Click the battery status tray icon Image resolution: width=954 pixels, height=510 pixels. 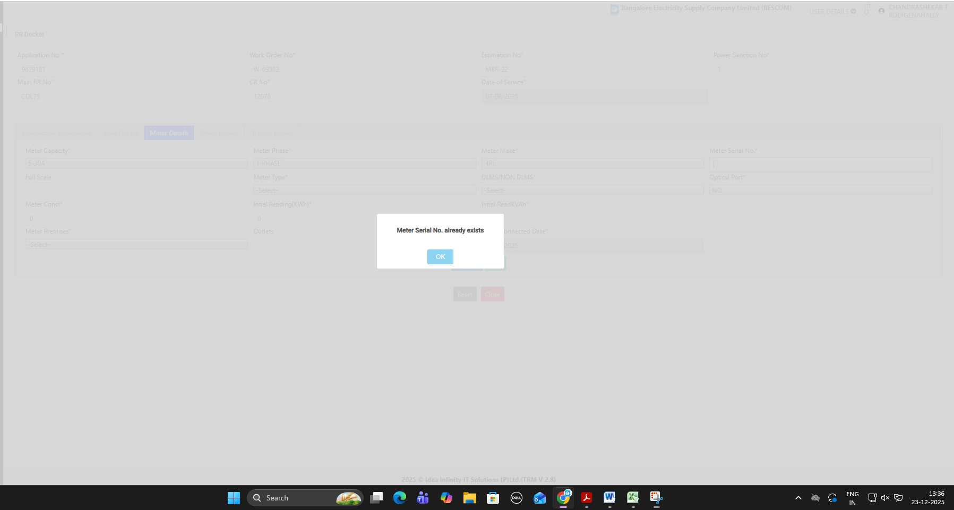tap(898, 498)
